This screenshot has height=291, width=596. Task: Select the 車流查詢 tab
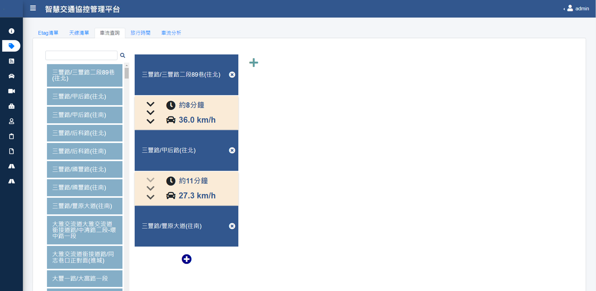click(x=110, y=33)
